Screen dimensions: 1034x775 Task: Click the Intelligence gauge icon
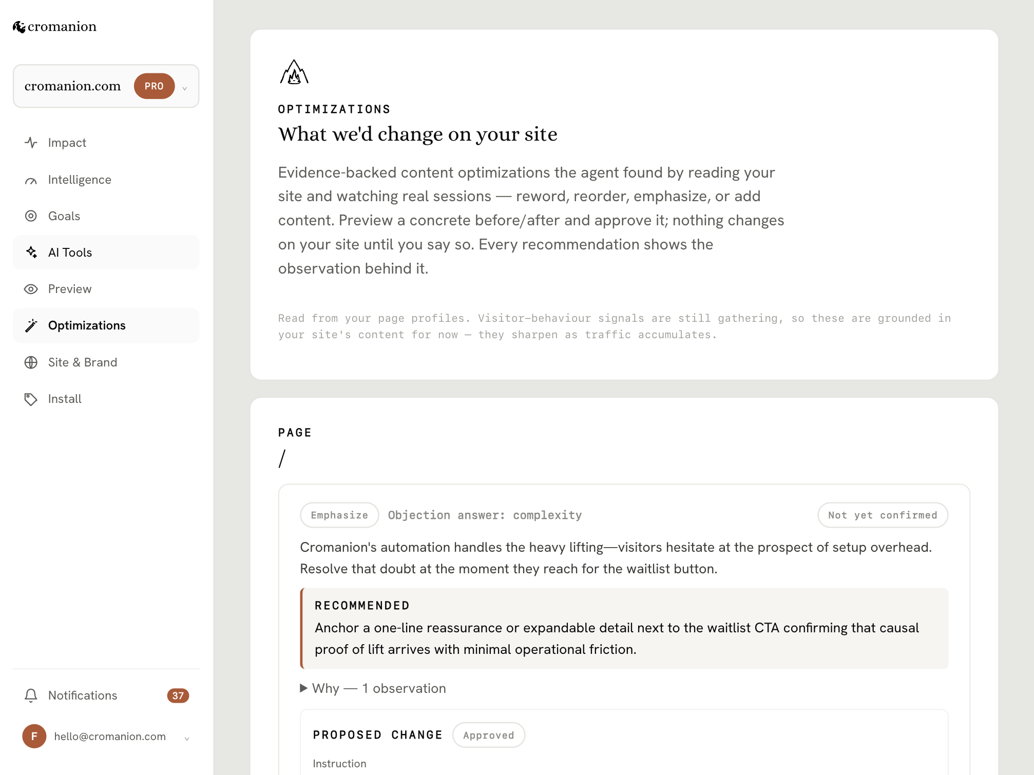click(31, 180)
